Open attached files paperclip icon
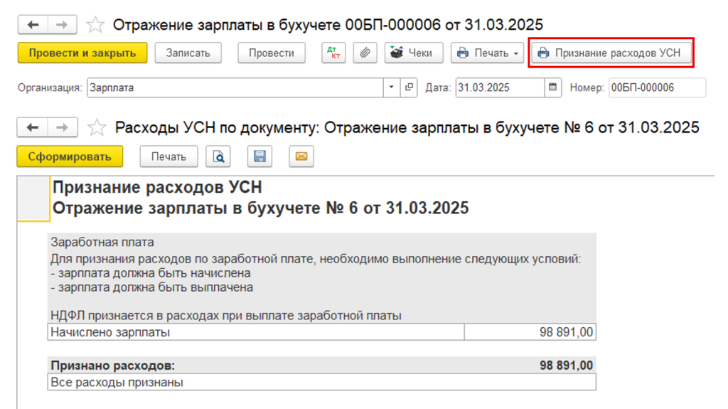The height and width of the screenshot is (409, 728). [365, 53]
